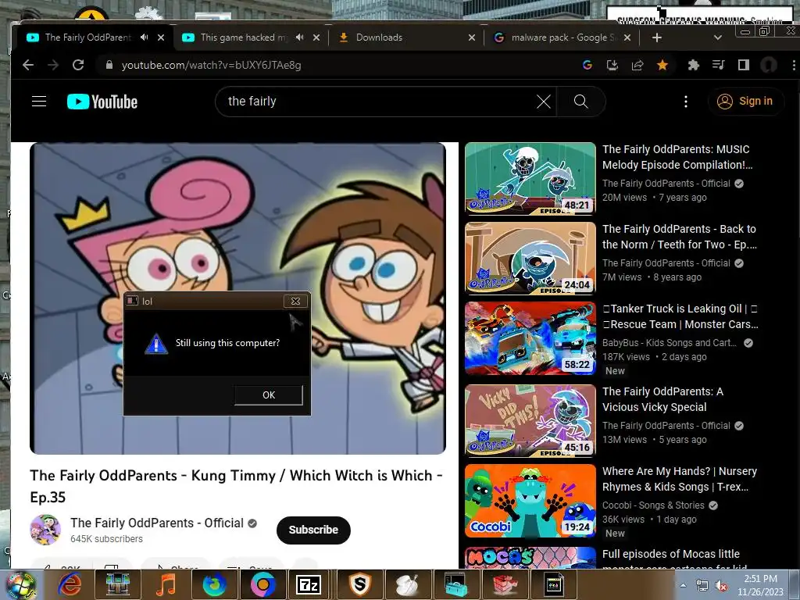Open the shield S security app in taskbar
This screenshot has height=600, width=800.
click(359, 584)
